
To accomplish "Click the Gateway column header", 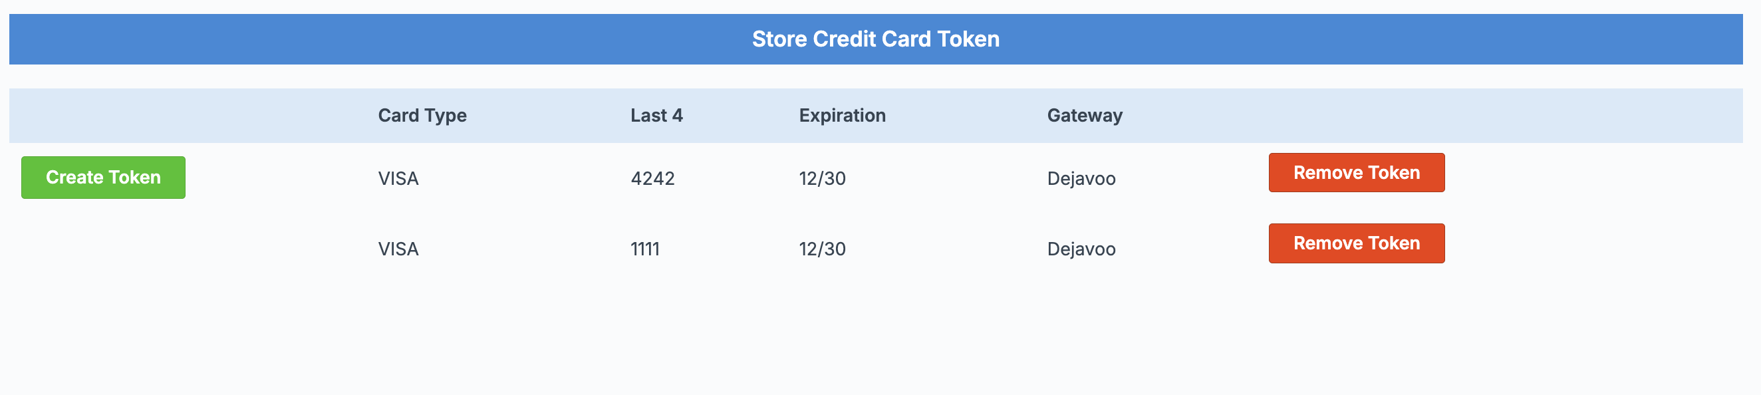I will pos(1084,116).
